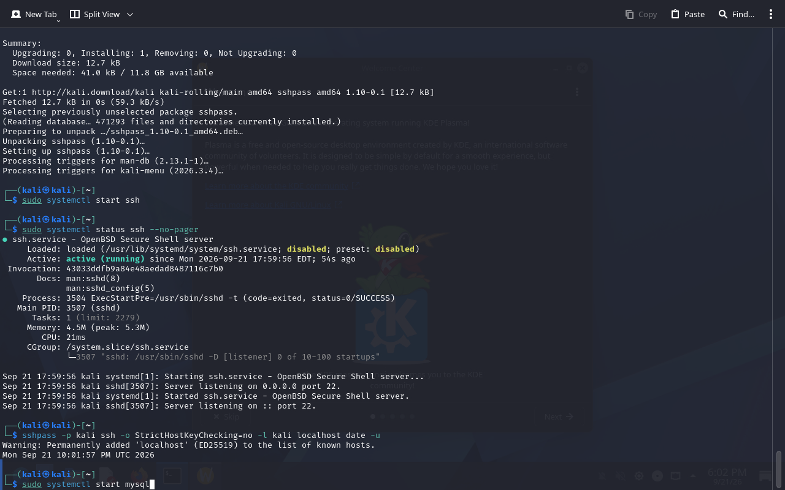Click the Paste clipboard icon
Viewport: 785px width, 490px height.
point(675,14)
